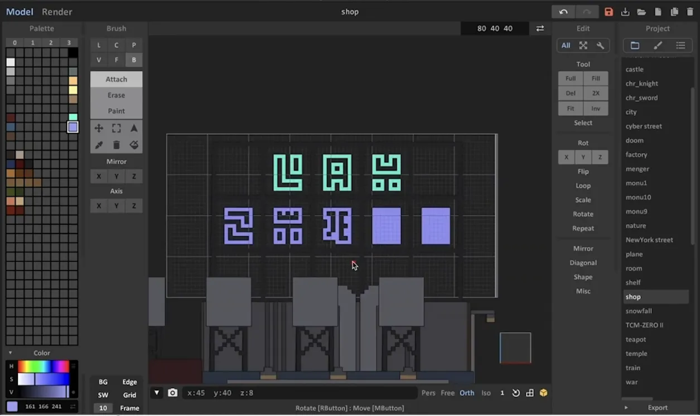Click the reset camera rotation icon

(516, 393)
